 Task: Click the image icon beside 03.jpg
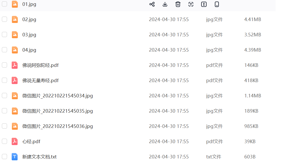point(15,35)
